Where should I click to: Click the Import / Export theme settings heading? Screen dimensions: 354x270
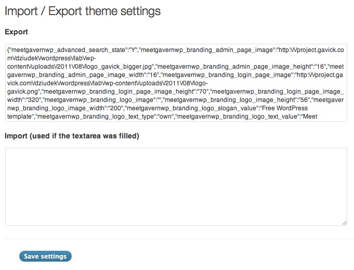pos(83,11)
